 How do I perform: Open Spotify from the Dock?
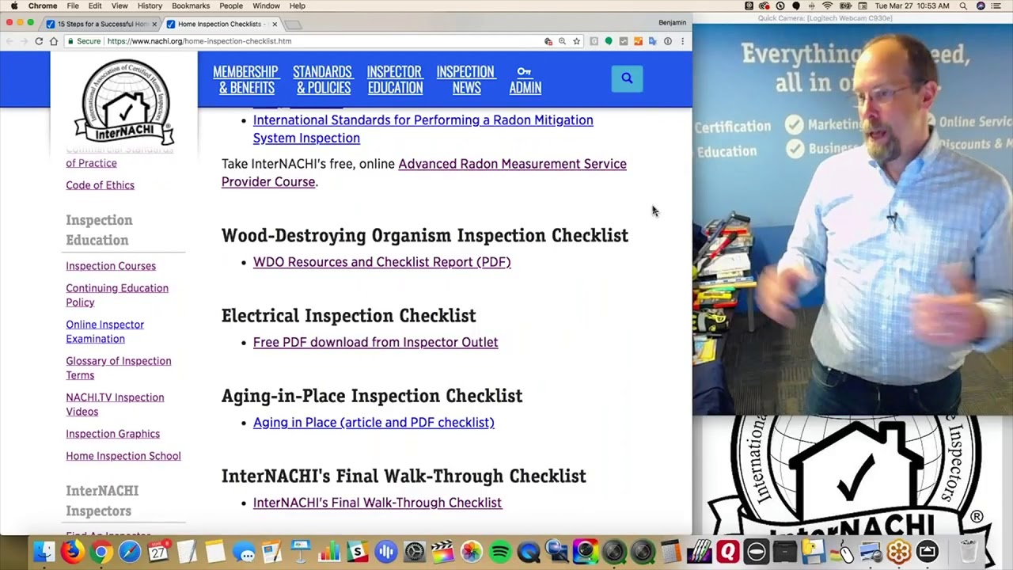[500, 552]
